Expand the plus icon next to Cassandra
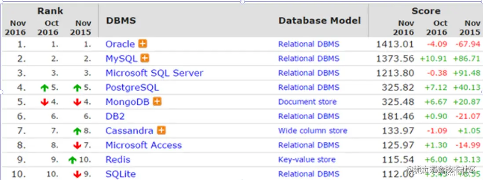483x180 pixels. [x=161, y=131]
